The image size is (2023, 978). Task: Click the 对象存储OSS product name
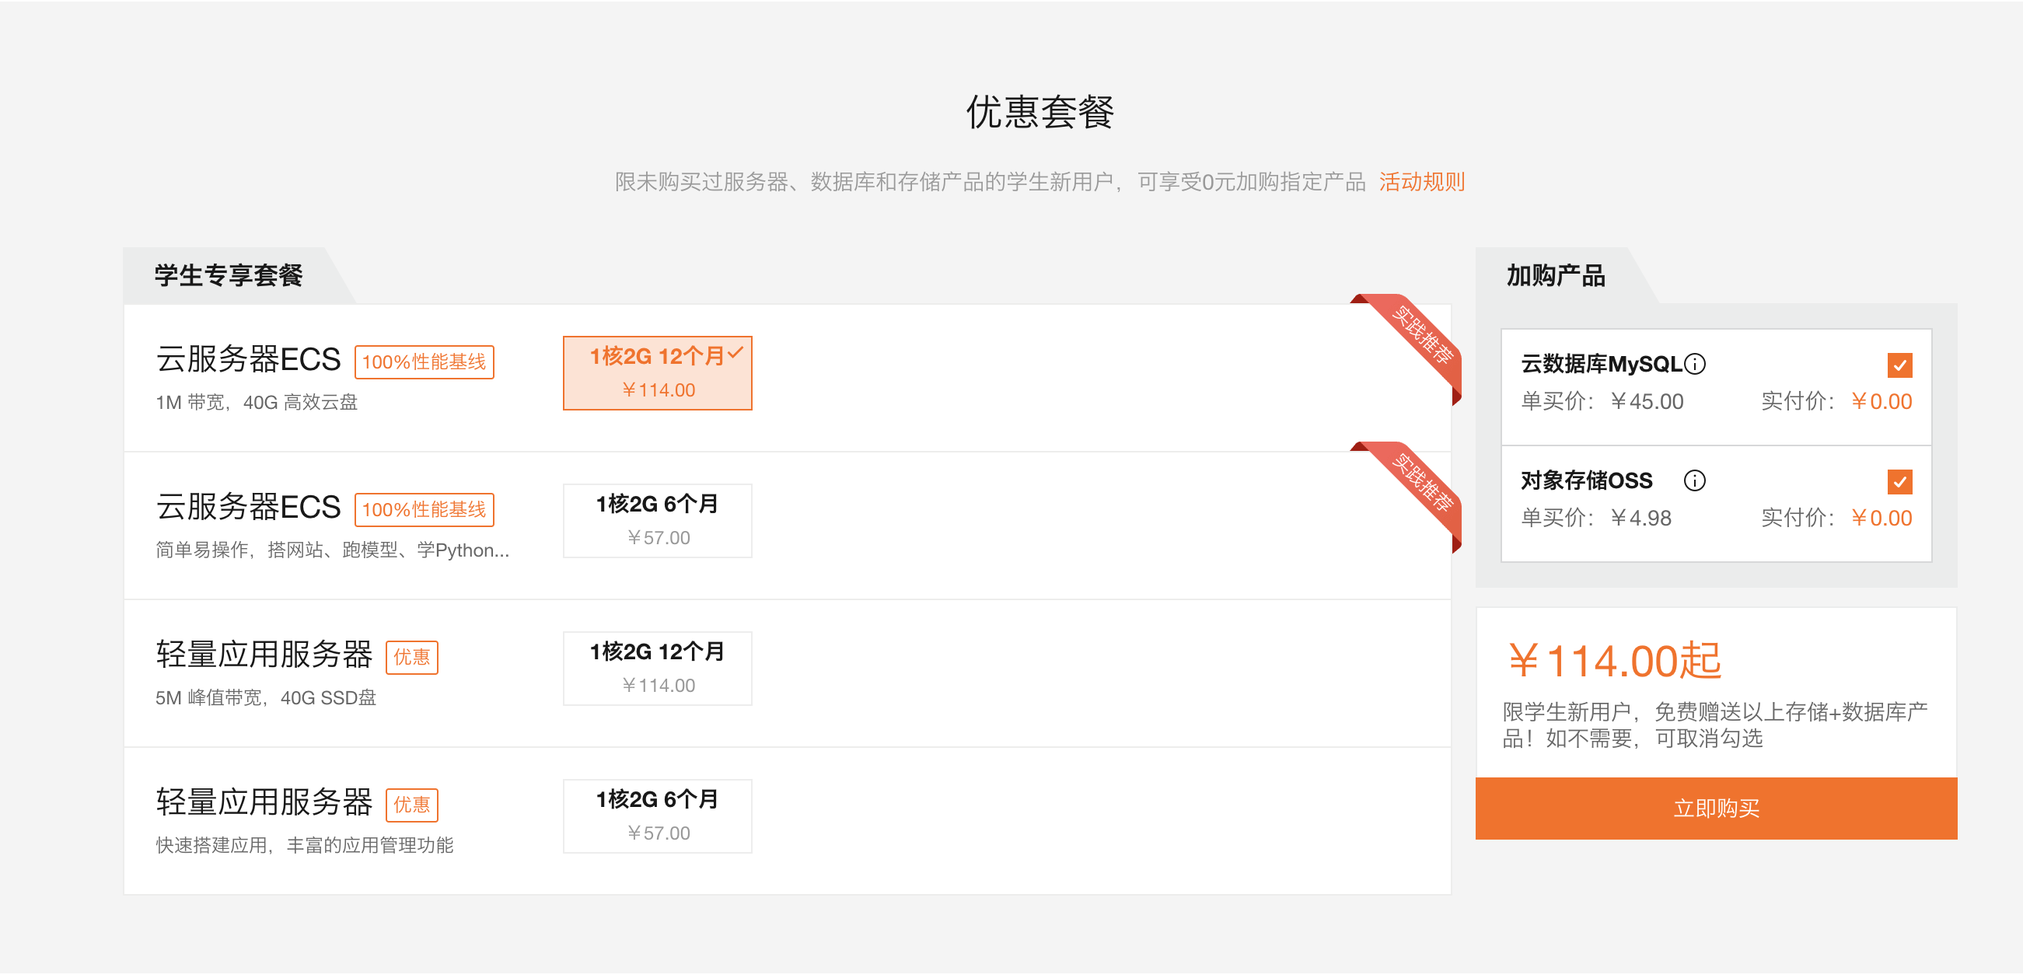pyautogui.click(x=1586, y=480)
